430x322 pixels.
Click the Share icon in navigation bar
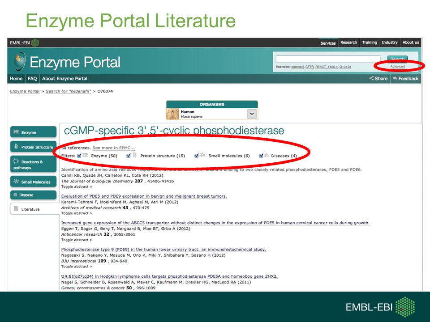372,78
